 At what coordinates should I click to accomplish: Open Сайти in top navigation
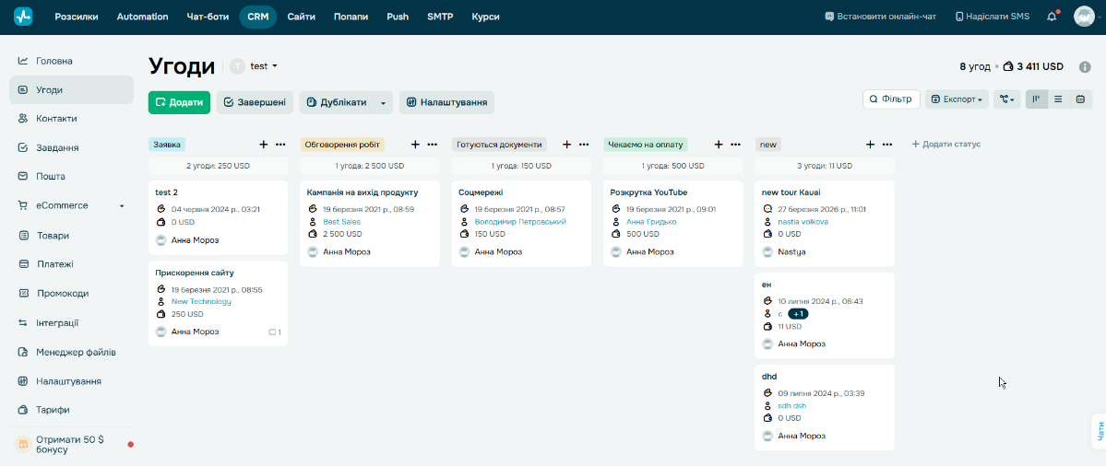point(302,17)
